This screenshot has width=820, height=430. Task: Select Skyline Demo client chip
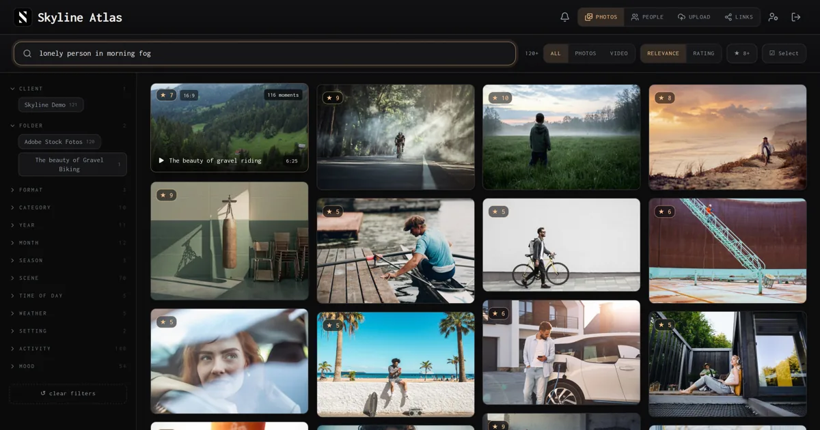pyautogui.click(x=51, y=104)
